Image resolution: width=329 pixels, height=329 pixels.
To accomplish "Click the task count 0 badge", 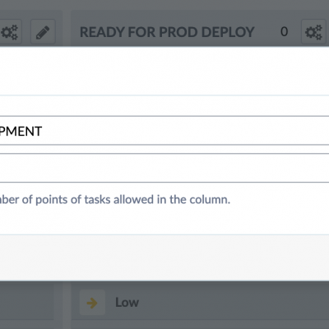I will [x=285, y=31].
